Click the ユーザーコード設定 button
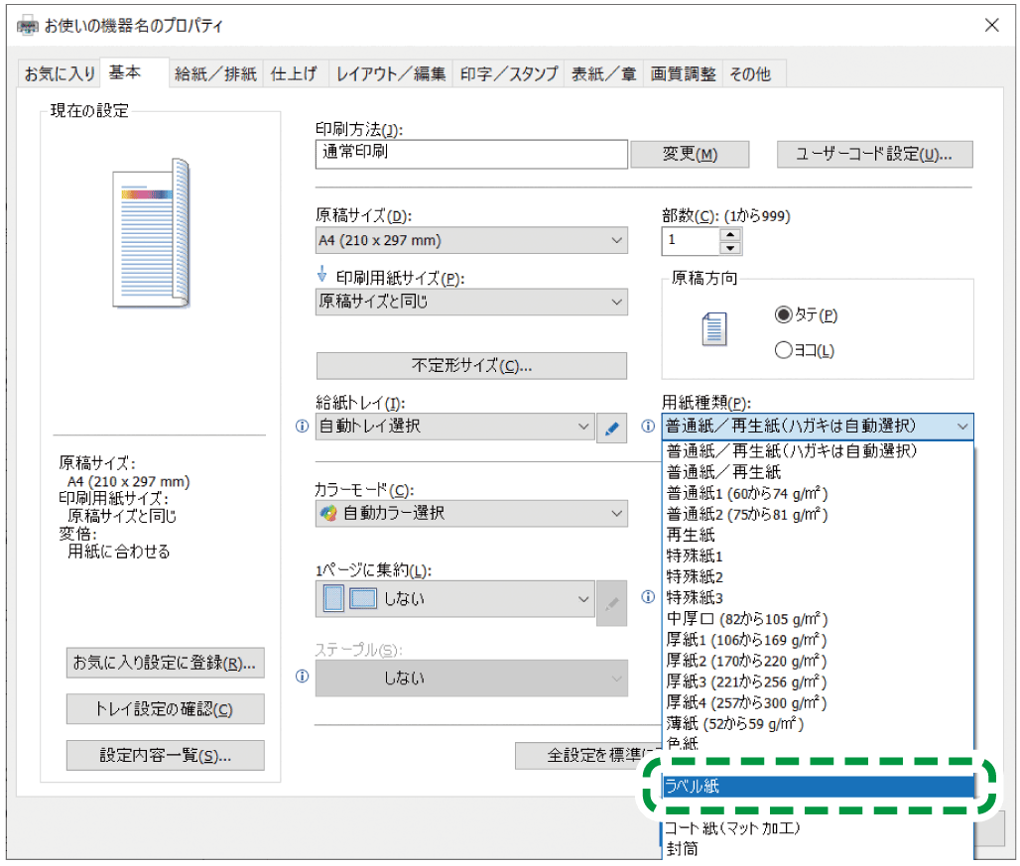Screen dimensions: 1020x866 (874, 154)
